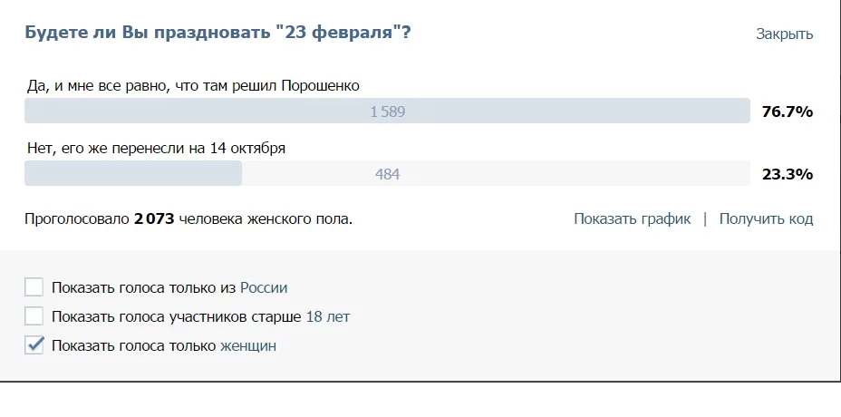Screen dimensions: 841x417
Task: Tick the older-than-18 participants checkbox
Action: tap(34, 316)
